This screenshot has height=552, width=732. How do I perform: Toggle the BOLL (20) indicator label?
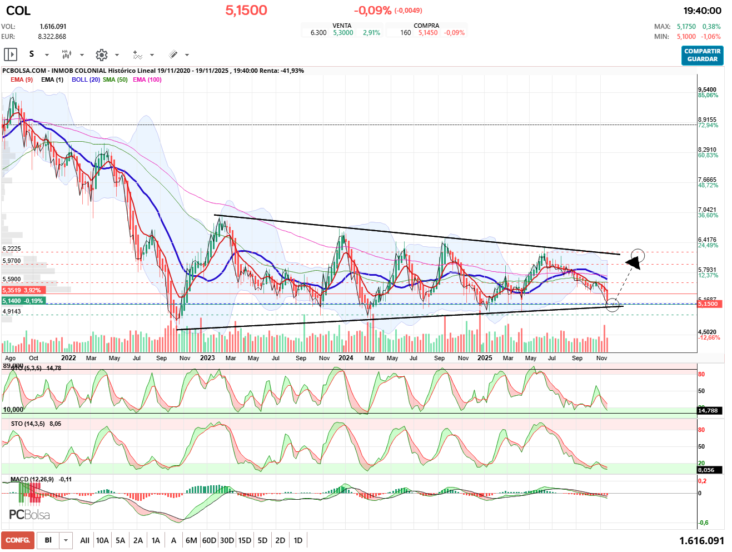86,79
